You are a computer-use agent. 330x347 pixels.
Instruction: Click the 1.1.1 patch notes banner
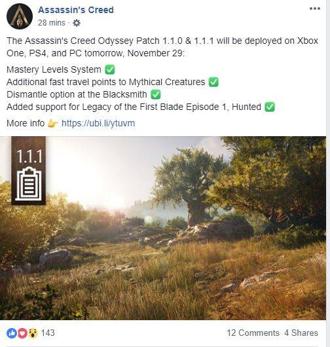pyautogui.click(x=29, y=171)
